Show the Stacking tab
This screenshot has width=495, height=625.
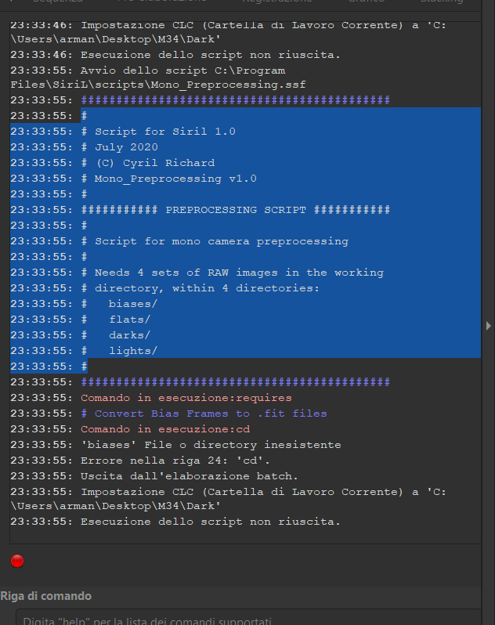click(441, 2)
